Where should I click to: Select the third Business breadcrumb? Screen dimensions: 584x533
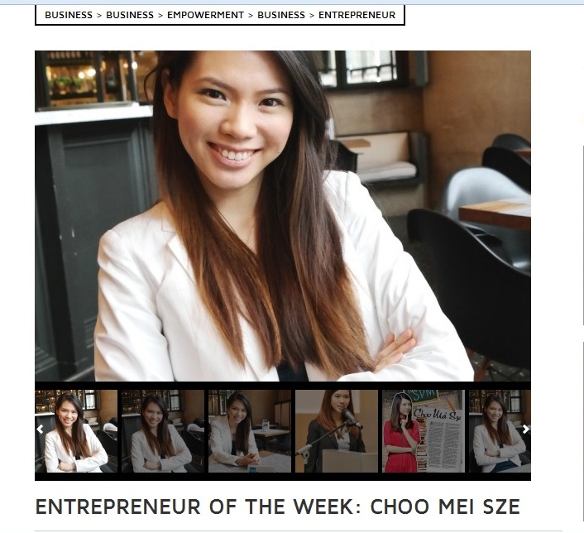[x=281, y=15]
